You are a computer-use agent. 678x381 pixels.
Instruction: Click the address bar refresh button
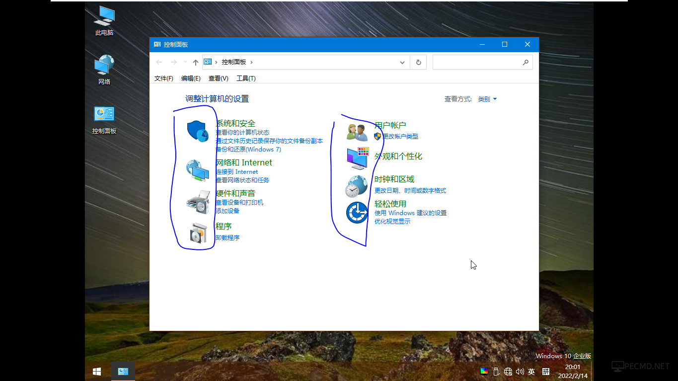(418, 62)
